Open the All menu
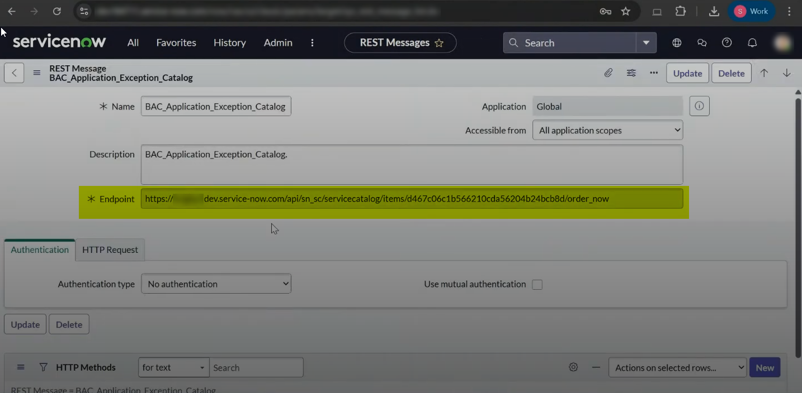This screenshot has height=393, width=802. [x=133, y=42]
